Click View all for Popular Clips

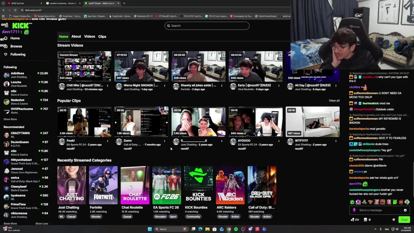tap(334, 101)
